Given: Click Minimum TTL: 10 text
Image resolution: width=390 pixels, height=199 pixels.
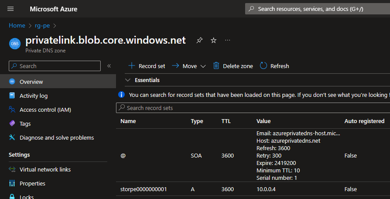Looking at the screenshot, I should pos(278,171).
